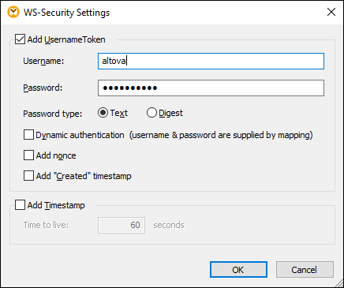Choose the Digest password type
Screen dimensions: 344x288
(151, 113)
